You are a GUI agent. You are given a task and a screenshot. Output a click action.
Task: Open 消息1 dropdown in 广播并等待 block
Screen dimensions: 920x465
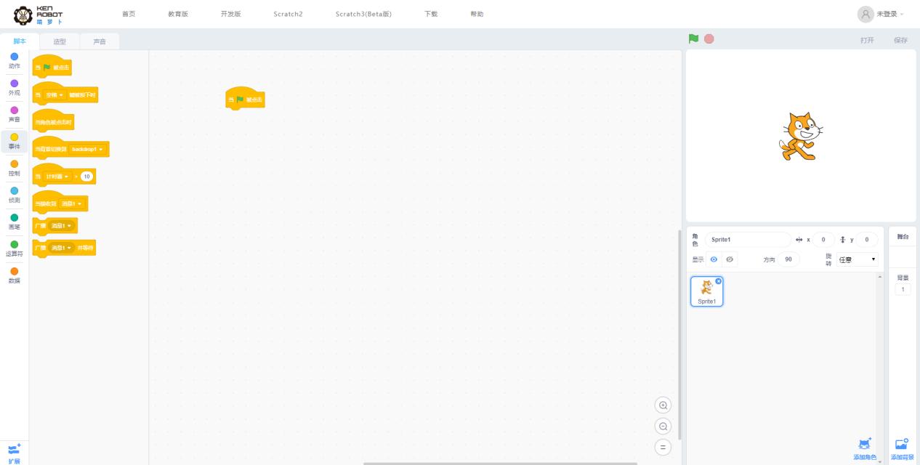(61, 248)
